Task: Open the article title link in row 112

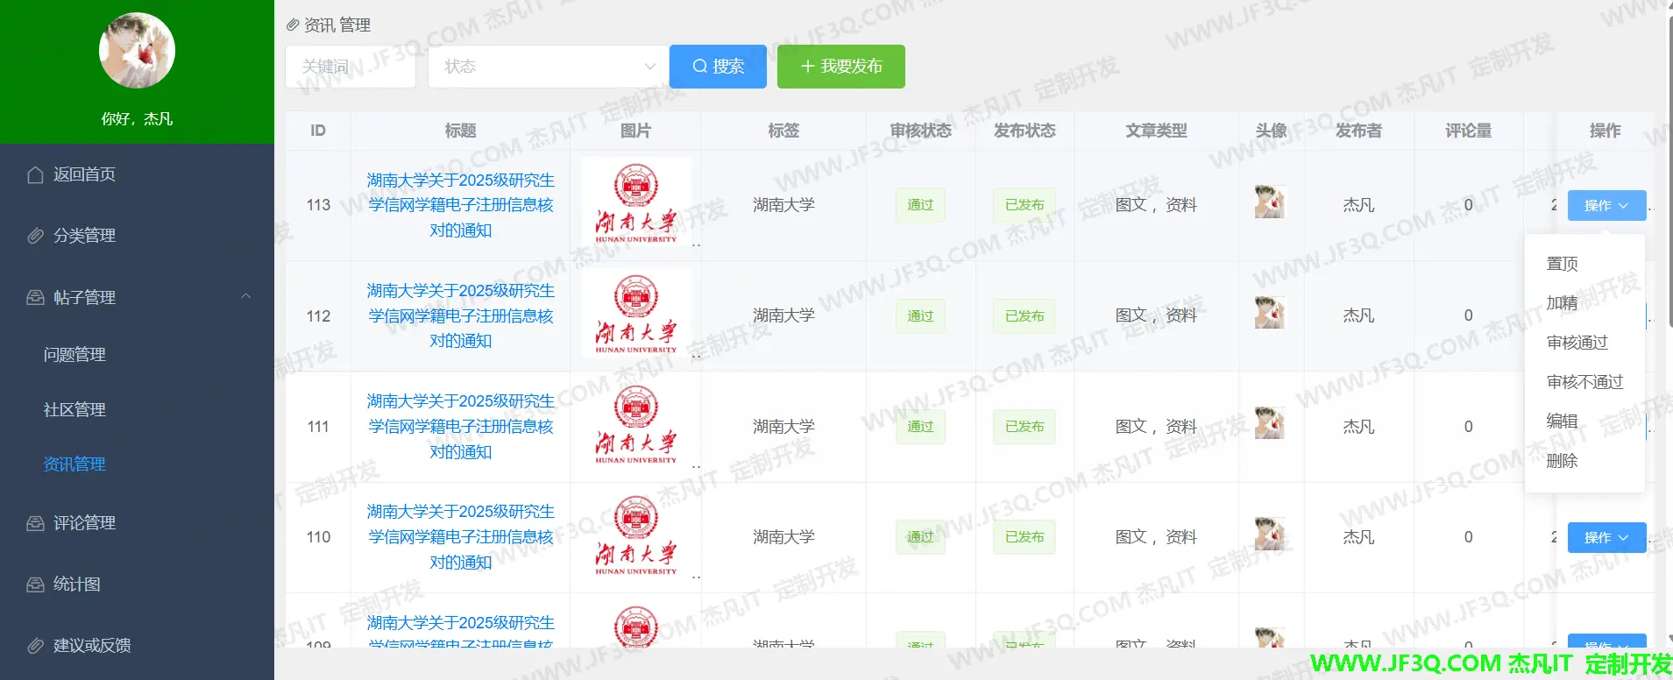Action: click(460, 315)
